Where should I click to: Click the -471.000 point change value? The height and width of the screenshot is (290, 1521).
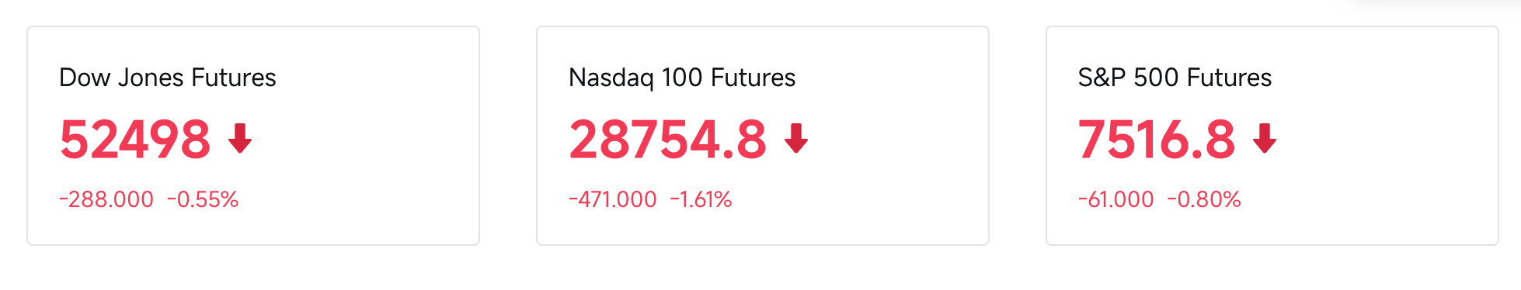point(613,199)
